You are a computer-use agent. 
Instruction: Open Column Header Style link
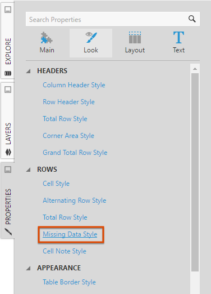[74, 85]
